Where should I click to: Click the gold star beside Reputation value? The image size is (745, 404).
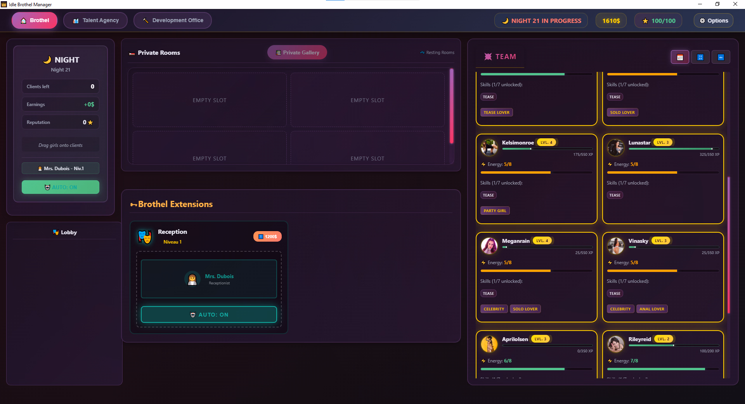point(90,122)
